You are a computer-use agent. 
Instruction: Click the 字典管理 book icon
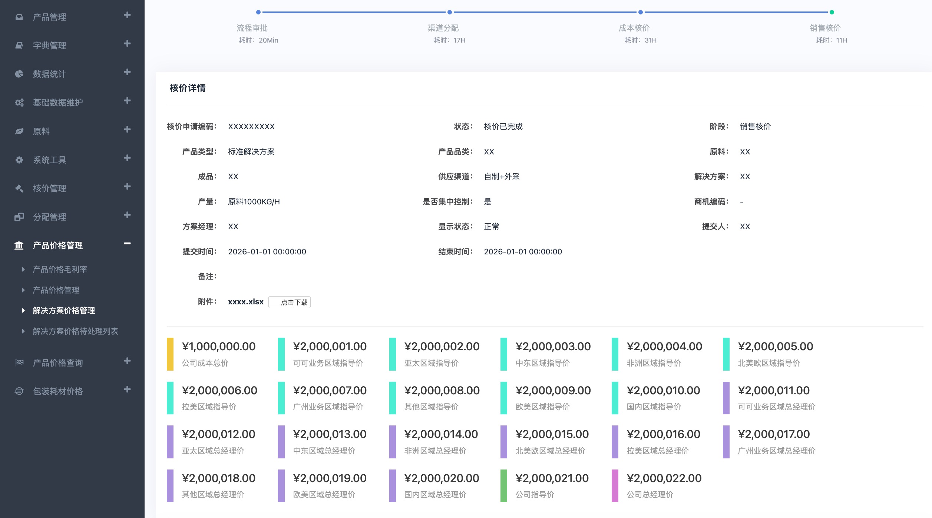point(19,46)
